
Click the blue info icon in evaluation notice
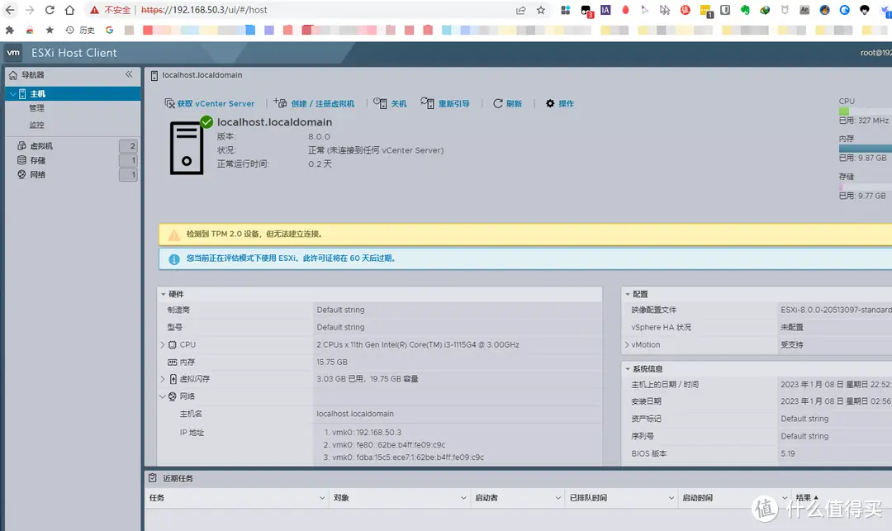pyautogui.click(x=174, y=258)
